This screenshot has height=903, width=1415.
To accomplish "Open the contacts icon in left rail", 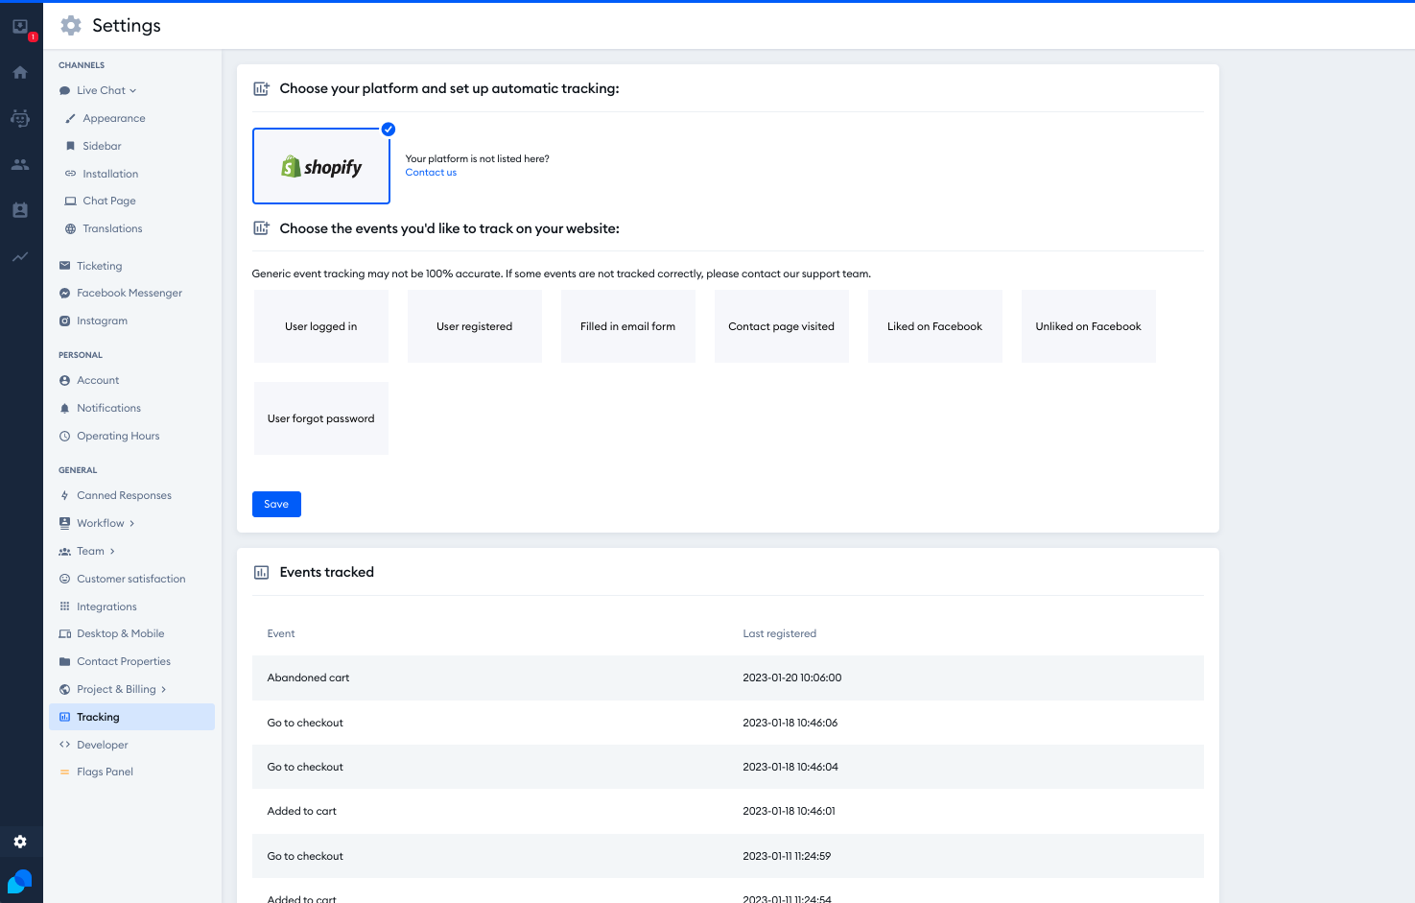I will tap(20, 210).
